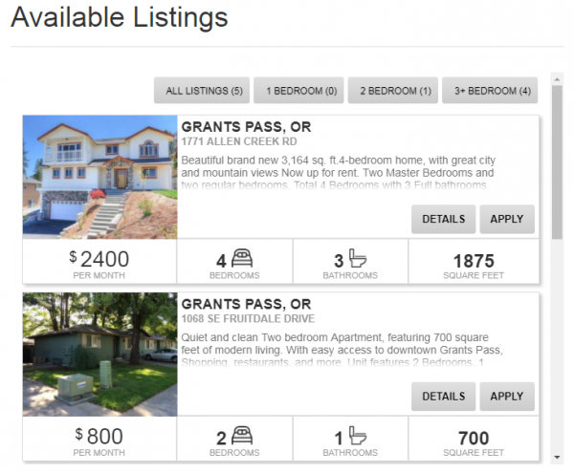Filter by 2 Bedroom (1)
Viewport: 574px width, 473px height.
tap(395, 91)
